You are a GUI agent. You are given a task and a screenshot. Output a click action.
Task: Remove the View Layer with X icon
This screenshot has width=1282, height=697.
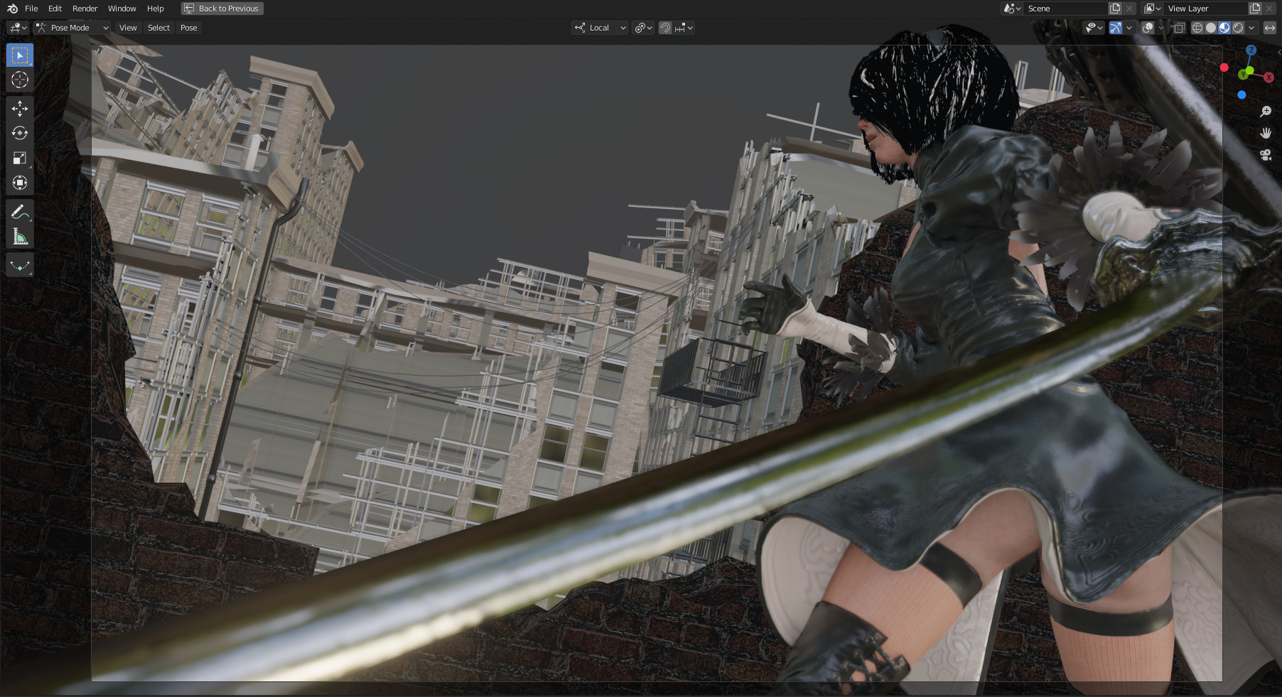pyautogui.click(x=1269, y=9)
